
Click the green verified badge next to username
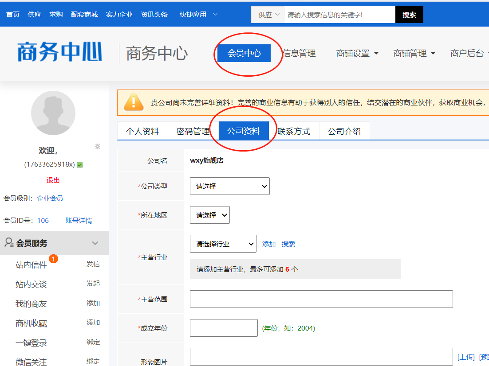(79, 165)
